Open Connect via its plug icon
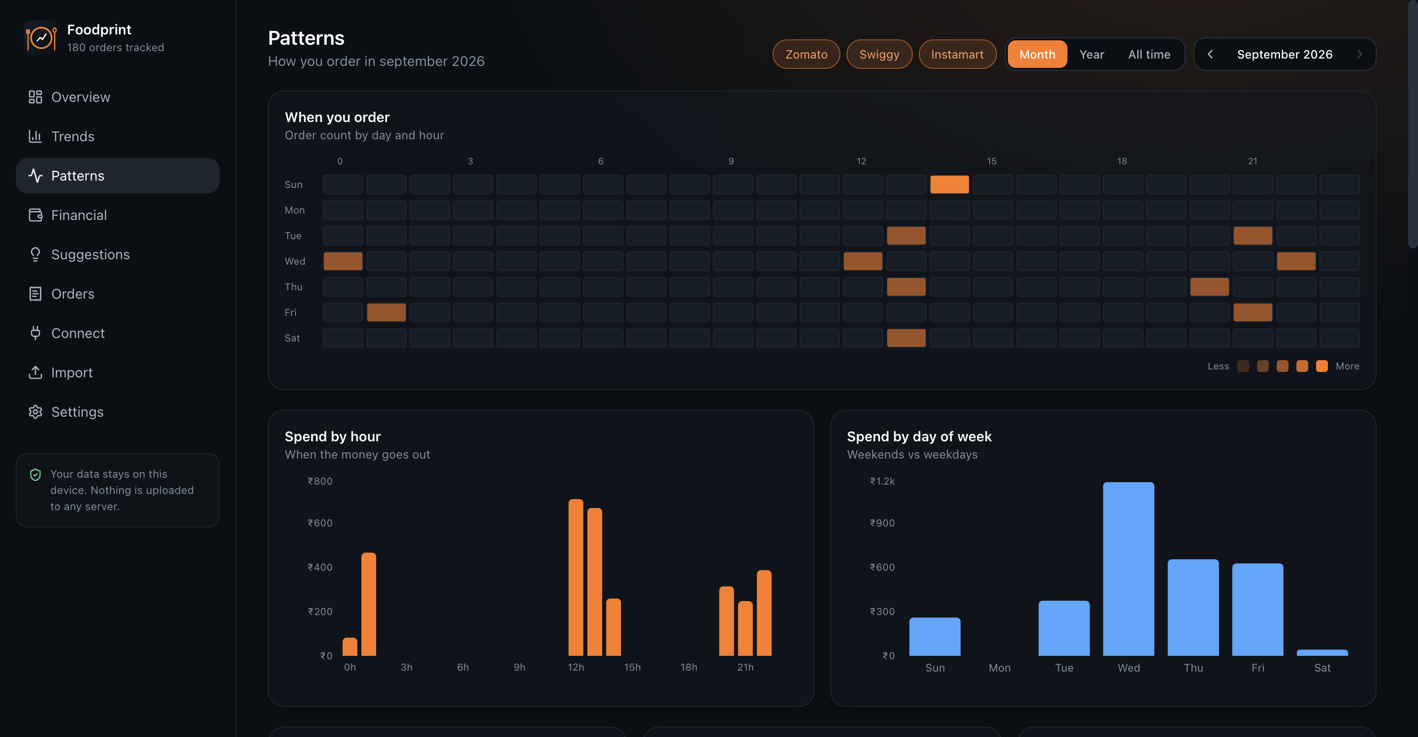Image resolution: width=1418 pixels, height=737 pixels. click(x=35, y=333)
